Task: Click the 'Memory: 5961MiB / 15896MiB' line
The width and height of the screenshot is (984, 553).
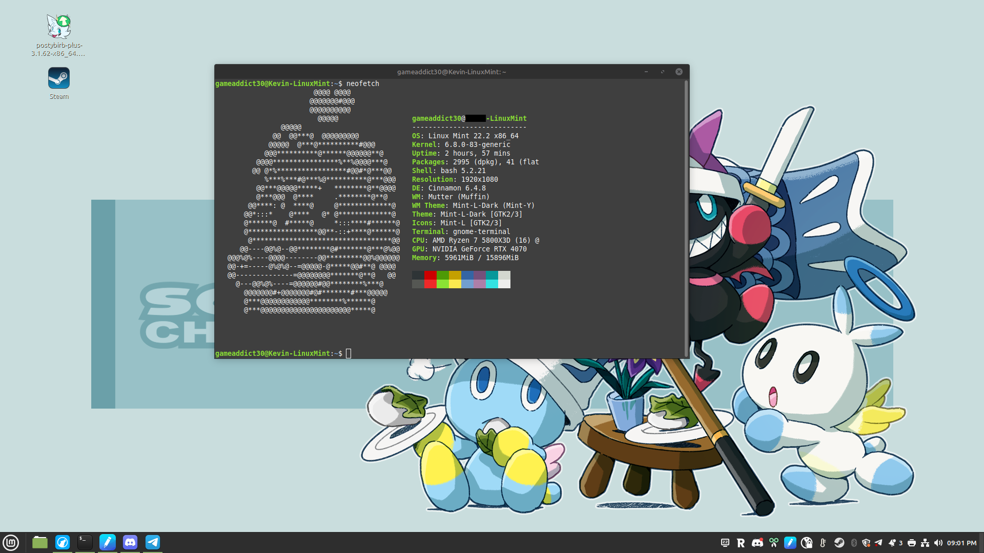Action: coord(465,258)
